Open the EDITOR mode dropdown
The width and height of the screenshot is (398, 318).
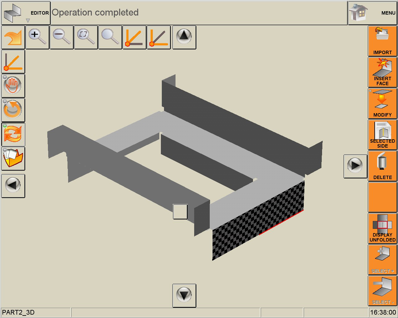(x=26, y=13)
